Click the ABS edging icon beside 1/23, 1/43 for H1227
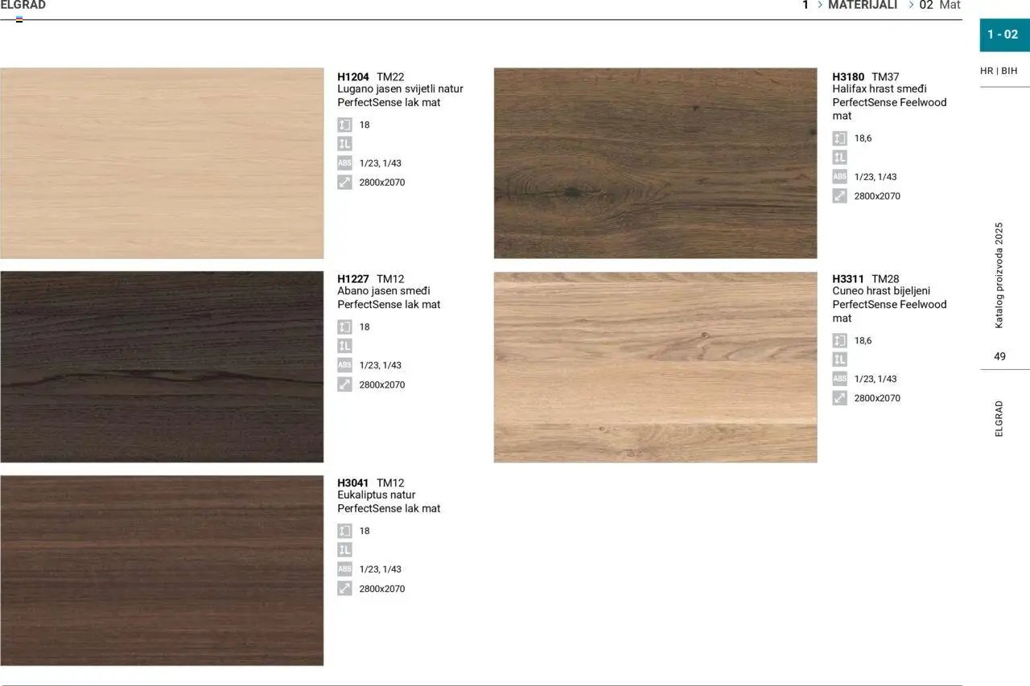This screenshot has height=686, width=1030. click(344, 364)
